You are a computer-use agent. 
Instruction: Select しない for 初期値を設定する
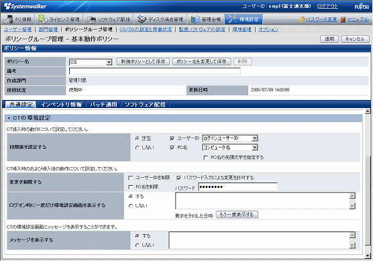coord(138,148)
